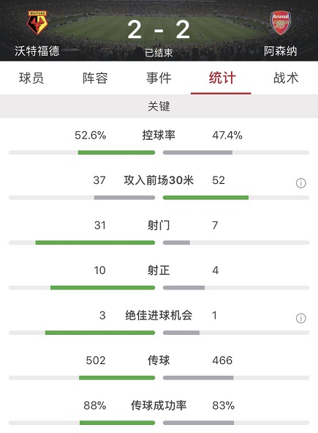Tap Arsenal's green 攻入前场30米 bar
Image resolution: width=318 pixels, height=433 pixels.
[205, 197]
